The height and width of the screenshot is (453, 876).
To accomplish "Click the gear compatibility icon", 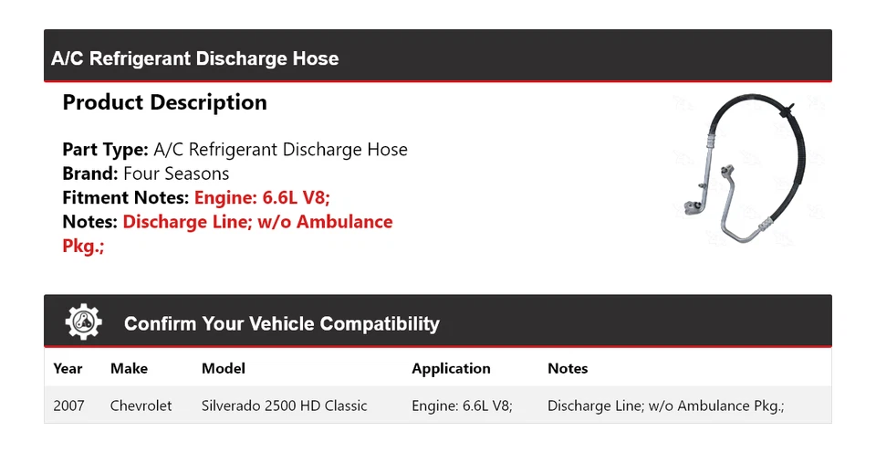I will click(83, 322).
